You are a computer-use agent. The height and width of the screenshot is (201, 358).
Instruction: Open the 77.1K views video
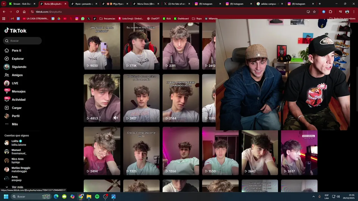[x=141, y=46]
